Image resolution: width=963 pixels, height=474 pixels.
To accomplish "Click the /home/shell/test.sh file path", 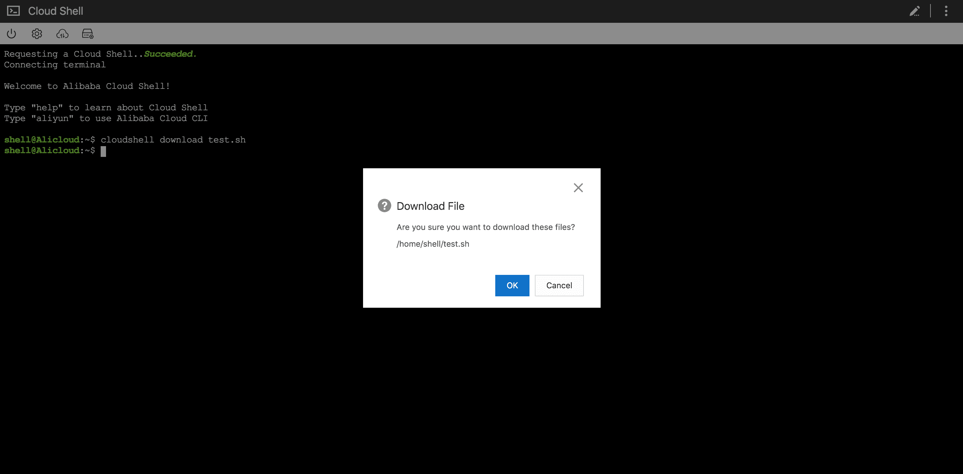I will (x=433, y=244).
